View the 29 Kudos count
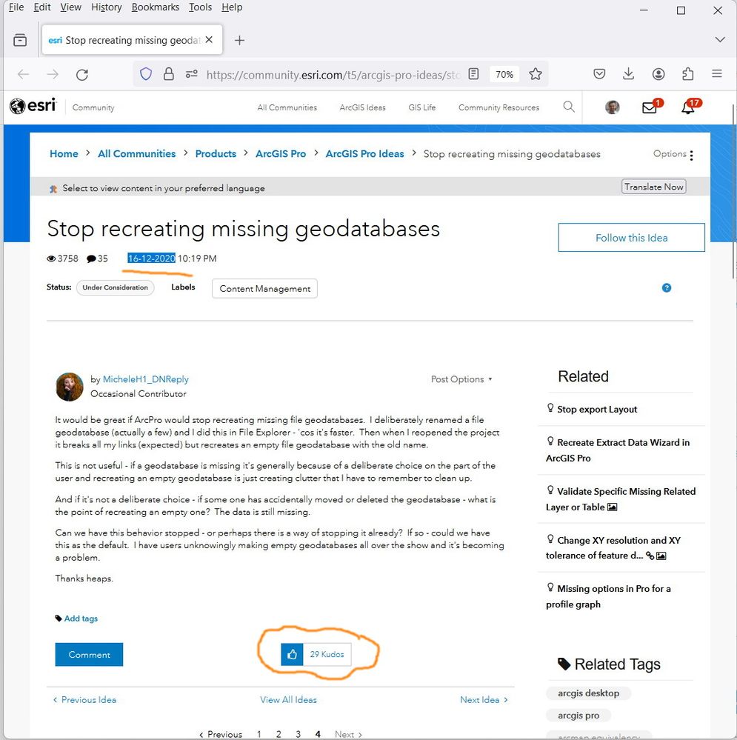 point(327,654)
